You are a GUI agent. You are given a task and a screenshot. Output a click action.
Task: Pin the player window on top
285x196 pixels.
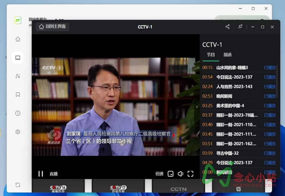(x=240, y=27)
